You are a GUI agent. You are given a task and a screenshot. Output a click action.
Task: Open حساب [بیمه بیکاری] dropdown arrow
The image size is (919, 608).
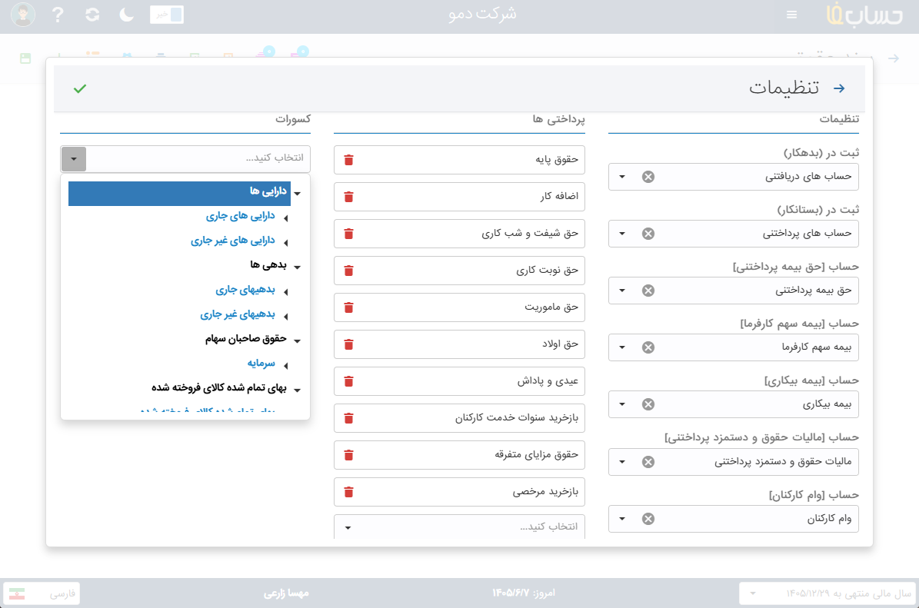622,404
